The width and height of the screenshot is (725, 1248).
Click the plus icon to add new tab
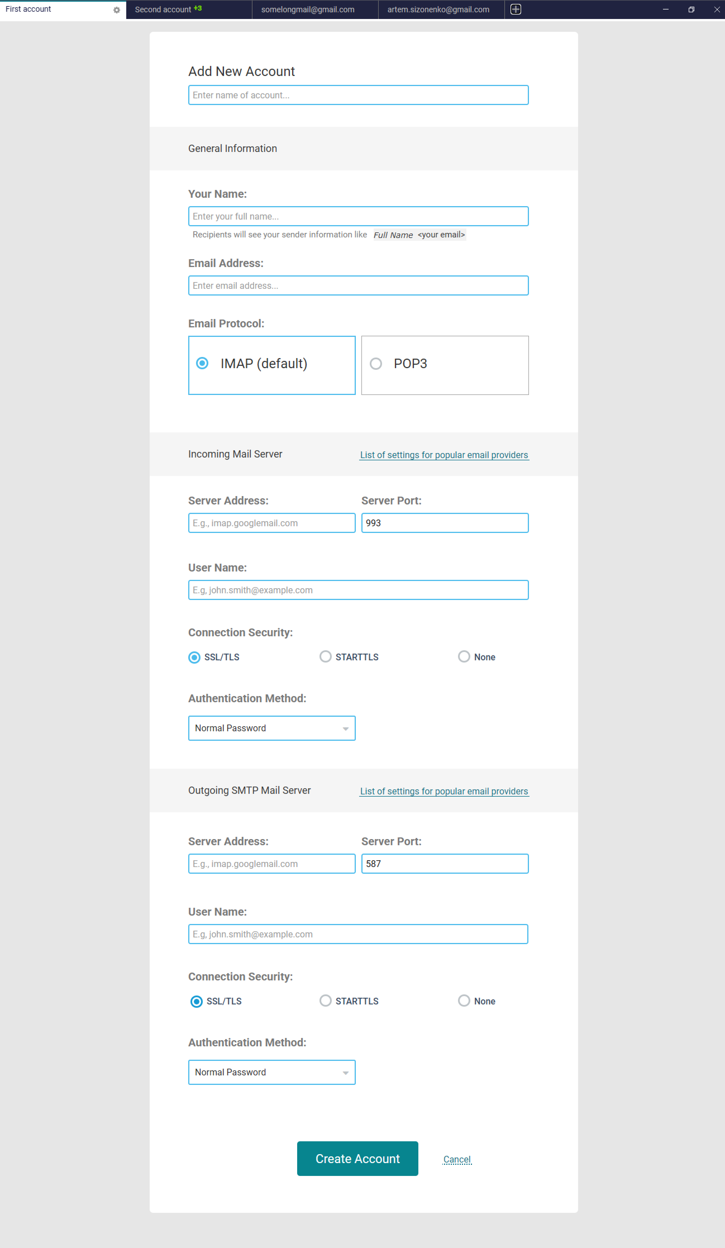[516, 9]
